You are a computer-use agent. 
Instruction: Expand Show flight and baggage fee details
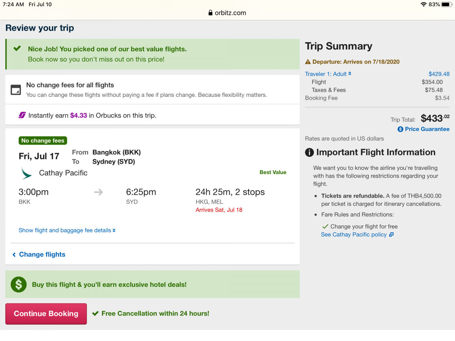[x=67, y=230]
